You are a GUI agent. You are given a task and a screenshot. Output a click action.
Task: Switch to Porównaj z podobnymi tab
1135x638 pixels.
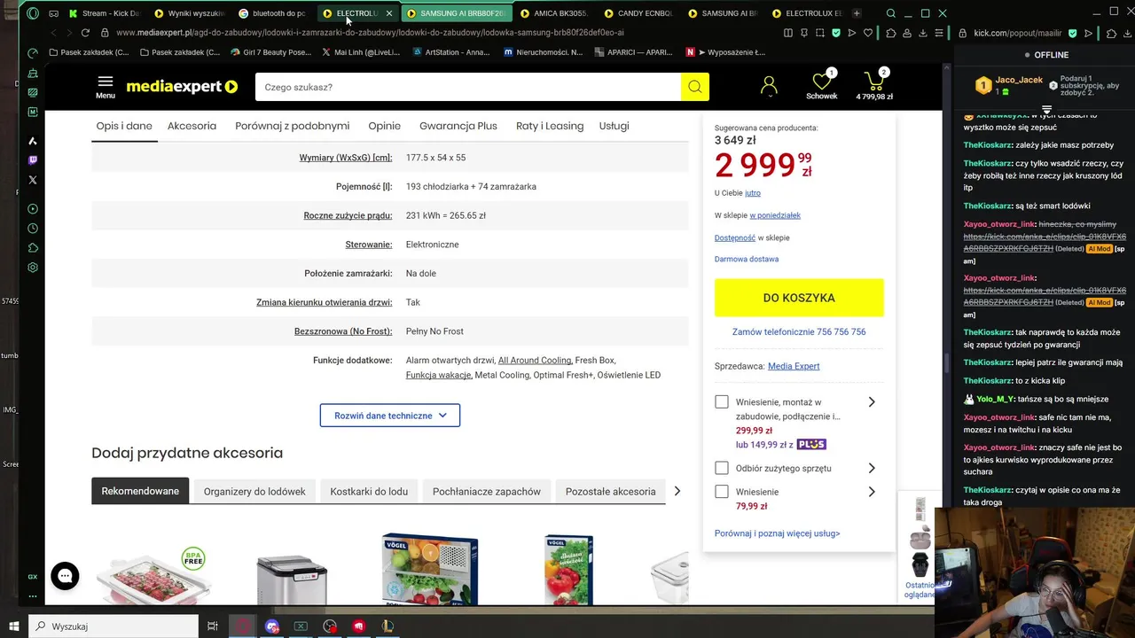[293, 126]
